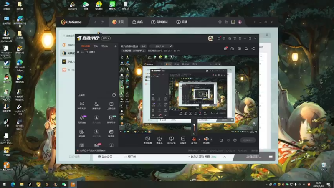The image size is (334, 188).
Task: Open the skin shirt icon in header
Action: pyautogui.click(x=235, y=38)
